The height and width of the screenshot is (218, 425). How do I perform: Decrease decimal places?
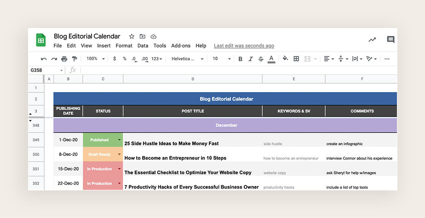tap(134, 59)
